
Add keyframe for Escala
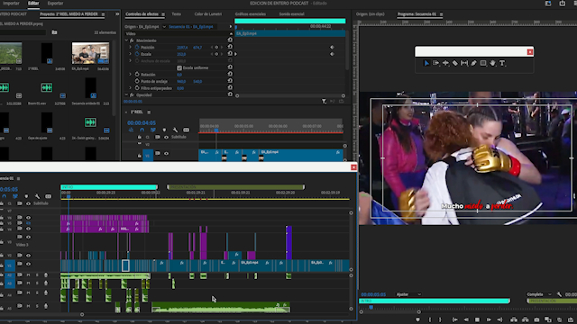(x=216, y=54)
